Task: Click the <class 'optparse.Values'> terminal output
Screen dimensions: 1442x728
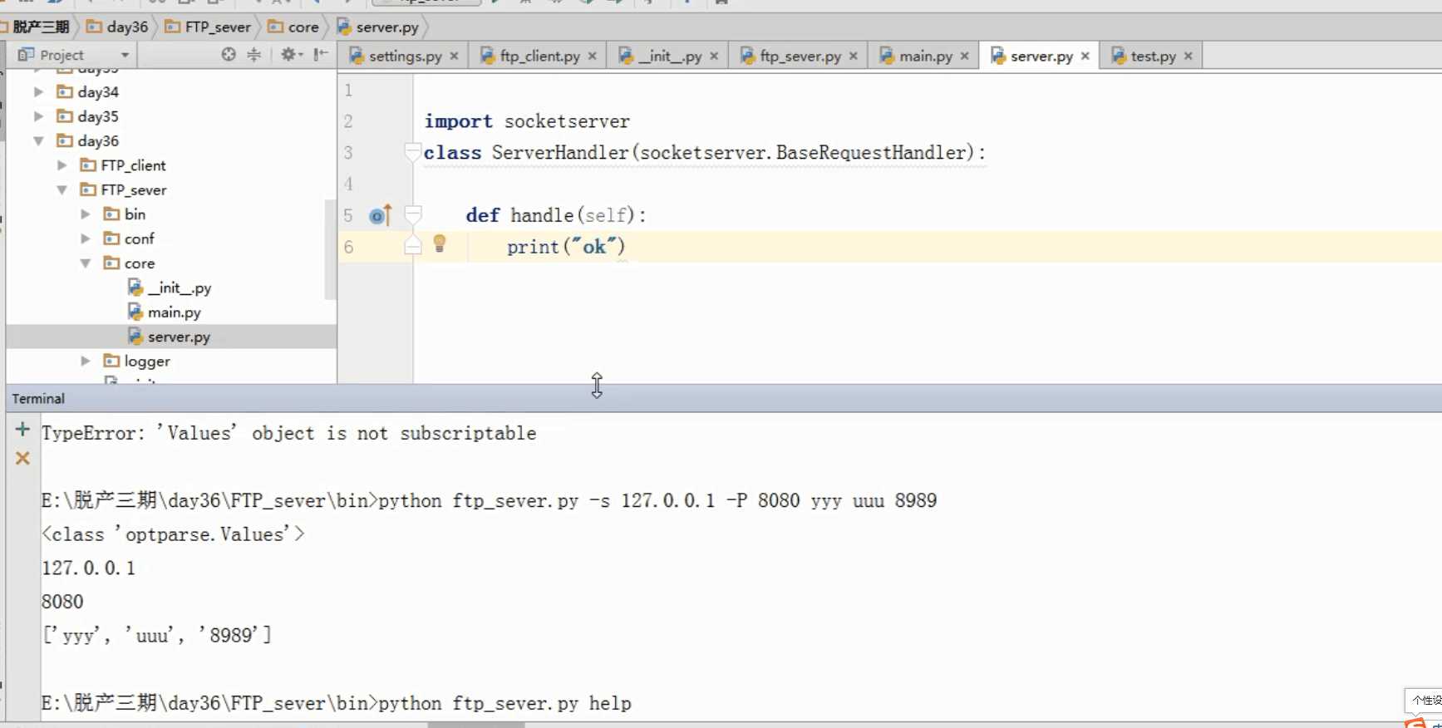Action: click(x=173, y=534)
